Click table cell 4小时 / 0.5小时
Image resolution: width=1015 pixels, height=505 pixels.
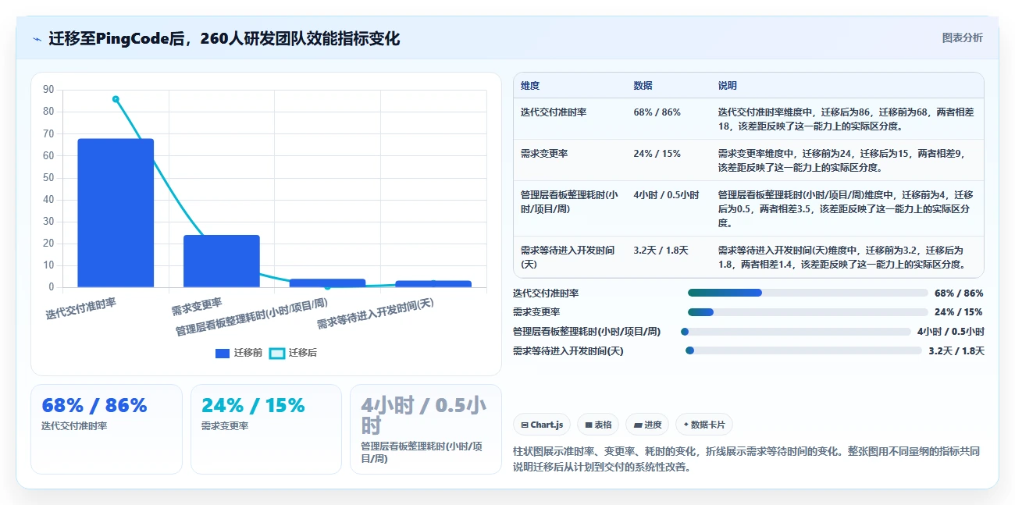click(666, 195)
